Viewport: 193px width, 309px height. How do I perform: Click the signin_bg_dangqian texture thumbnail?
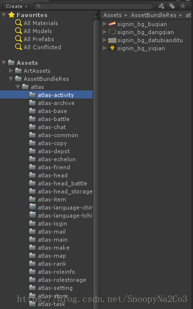112,32
